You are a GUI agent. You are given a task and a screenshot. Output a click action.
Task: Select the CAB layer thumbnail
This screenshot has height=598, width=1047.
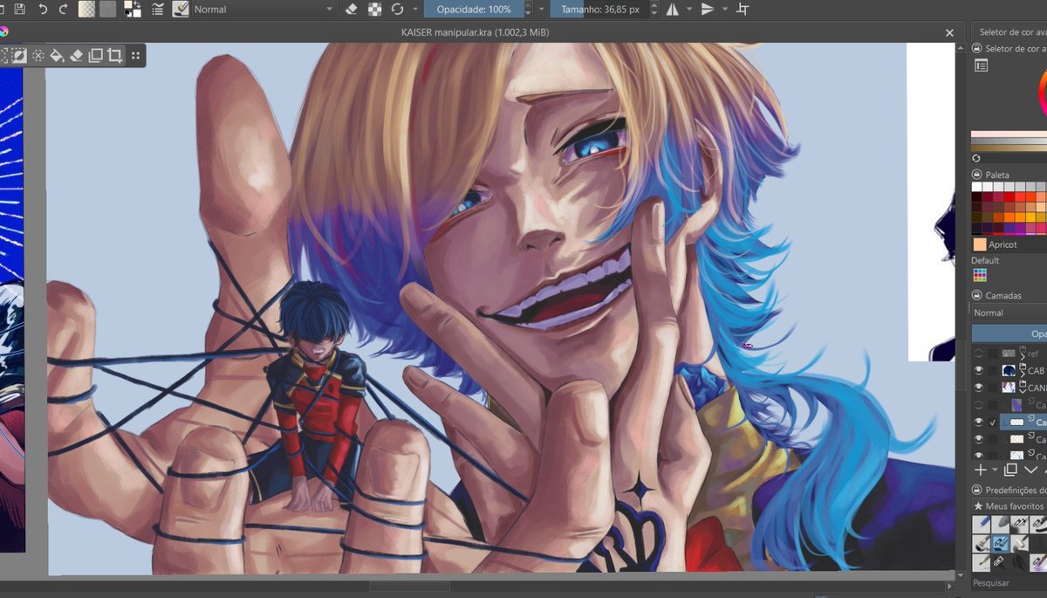click(1009, 370)
